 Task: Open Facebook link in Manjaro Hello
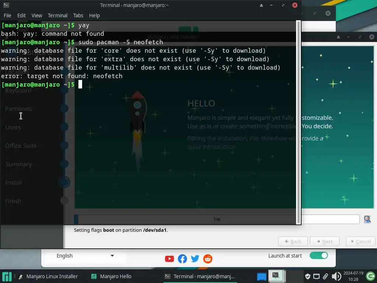click(x=182, y=259)
